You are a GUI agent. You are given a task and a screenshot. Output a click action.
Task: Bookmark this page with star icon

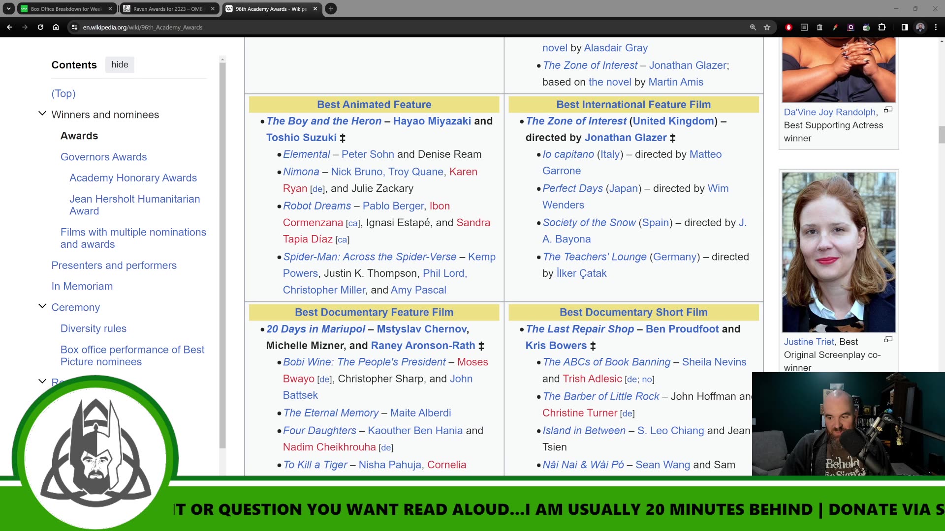pyautogui.click(x=767, y=27)
